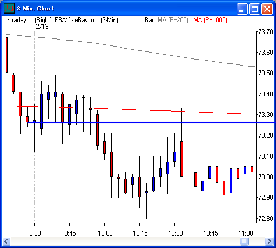Click the 'EBAY - eBay Inc' title text

pyautogui.click(x=76, y=20)
